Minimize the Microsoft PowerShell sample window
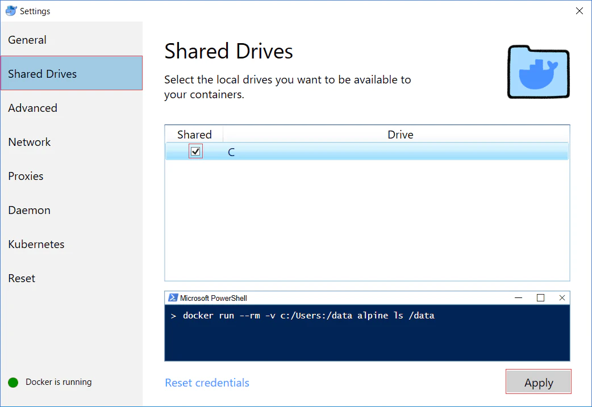Screen dimensions: 592x407 tap(518, 297)
